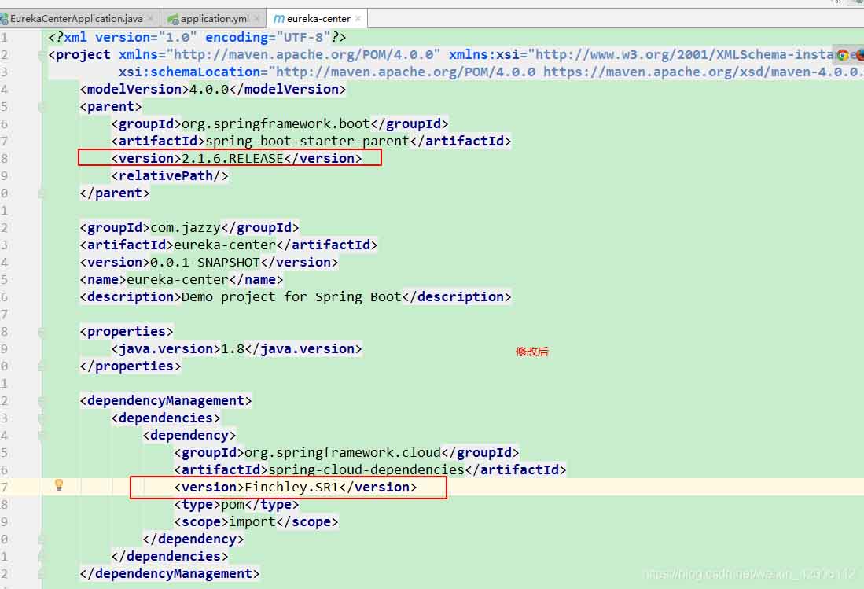
Task: Collapse the opening dependency tag fold
Action: click(42, 436)
